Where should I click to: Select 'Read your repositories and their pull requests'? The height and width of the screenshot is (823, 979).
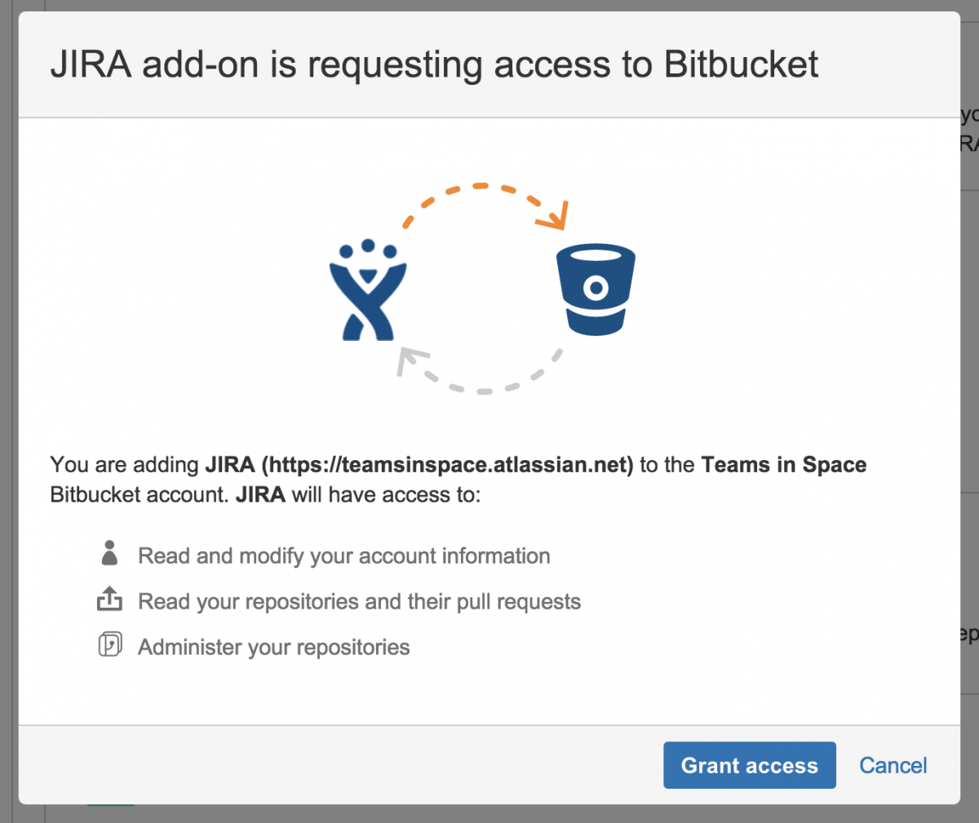(x=359, y=602)
